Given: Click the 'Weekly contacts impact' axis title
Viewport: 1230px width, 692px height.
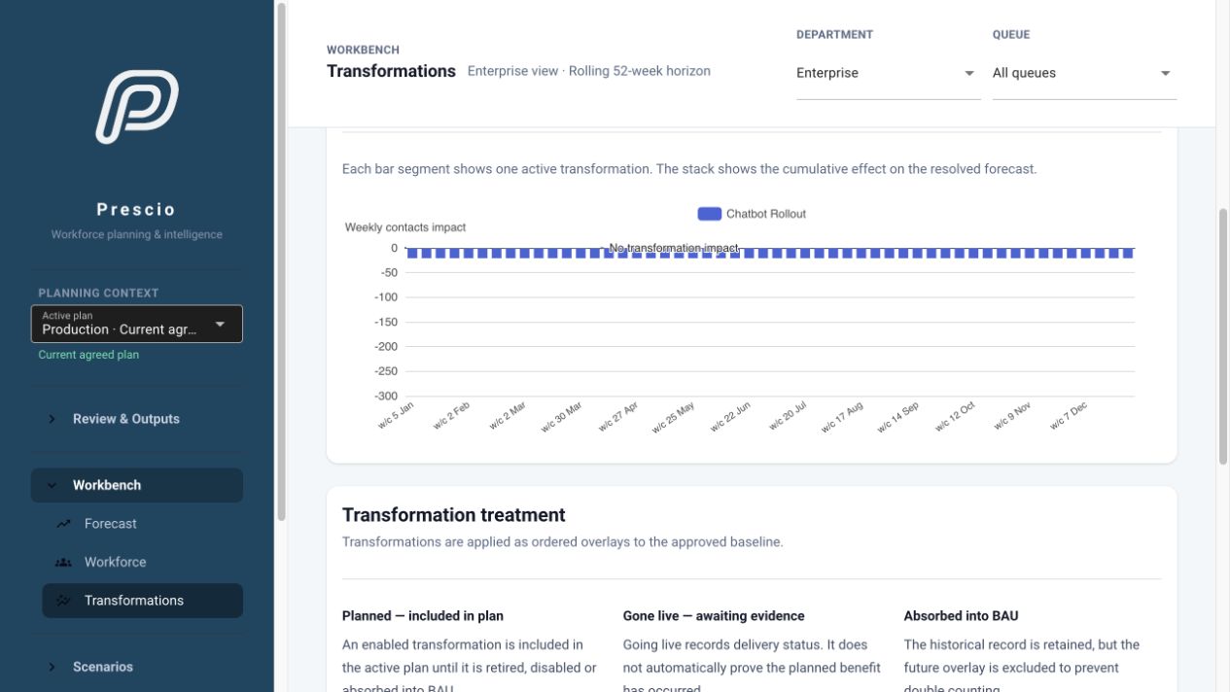Looking at the screenshot, I should coord(405,227).
